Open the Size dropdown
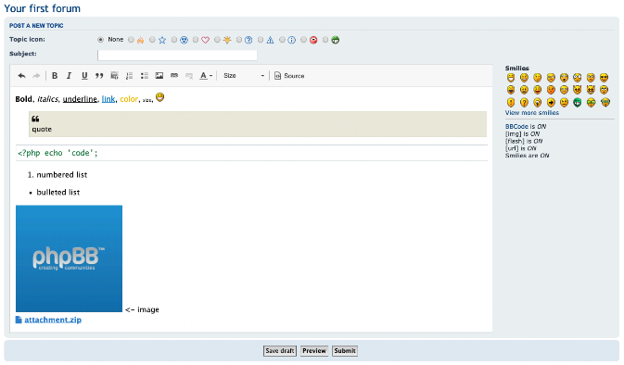This screenshot has height=365, width=624. pyautogui.click(x=244, y=76)
